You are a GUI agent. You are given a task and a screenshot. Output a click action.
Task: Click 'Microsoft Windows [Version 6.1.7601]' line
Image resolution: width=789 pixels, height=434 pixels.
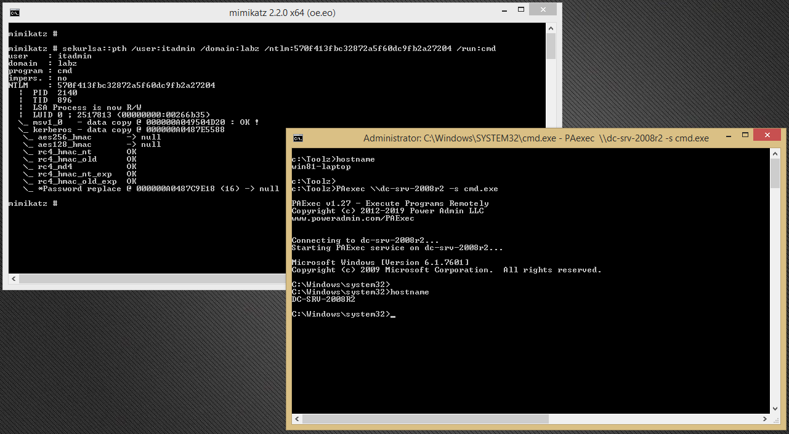(380, 262)
